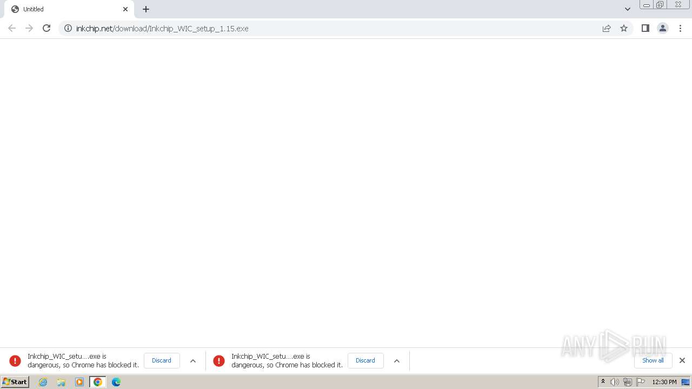This screenshot has width=692, height=389.
Task: Open Windows Media Player from taskbar
Action: tap(79, 382)
